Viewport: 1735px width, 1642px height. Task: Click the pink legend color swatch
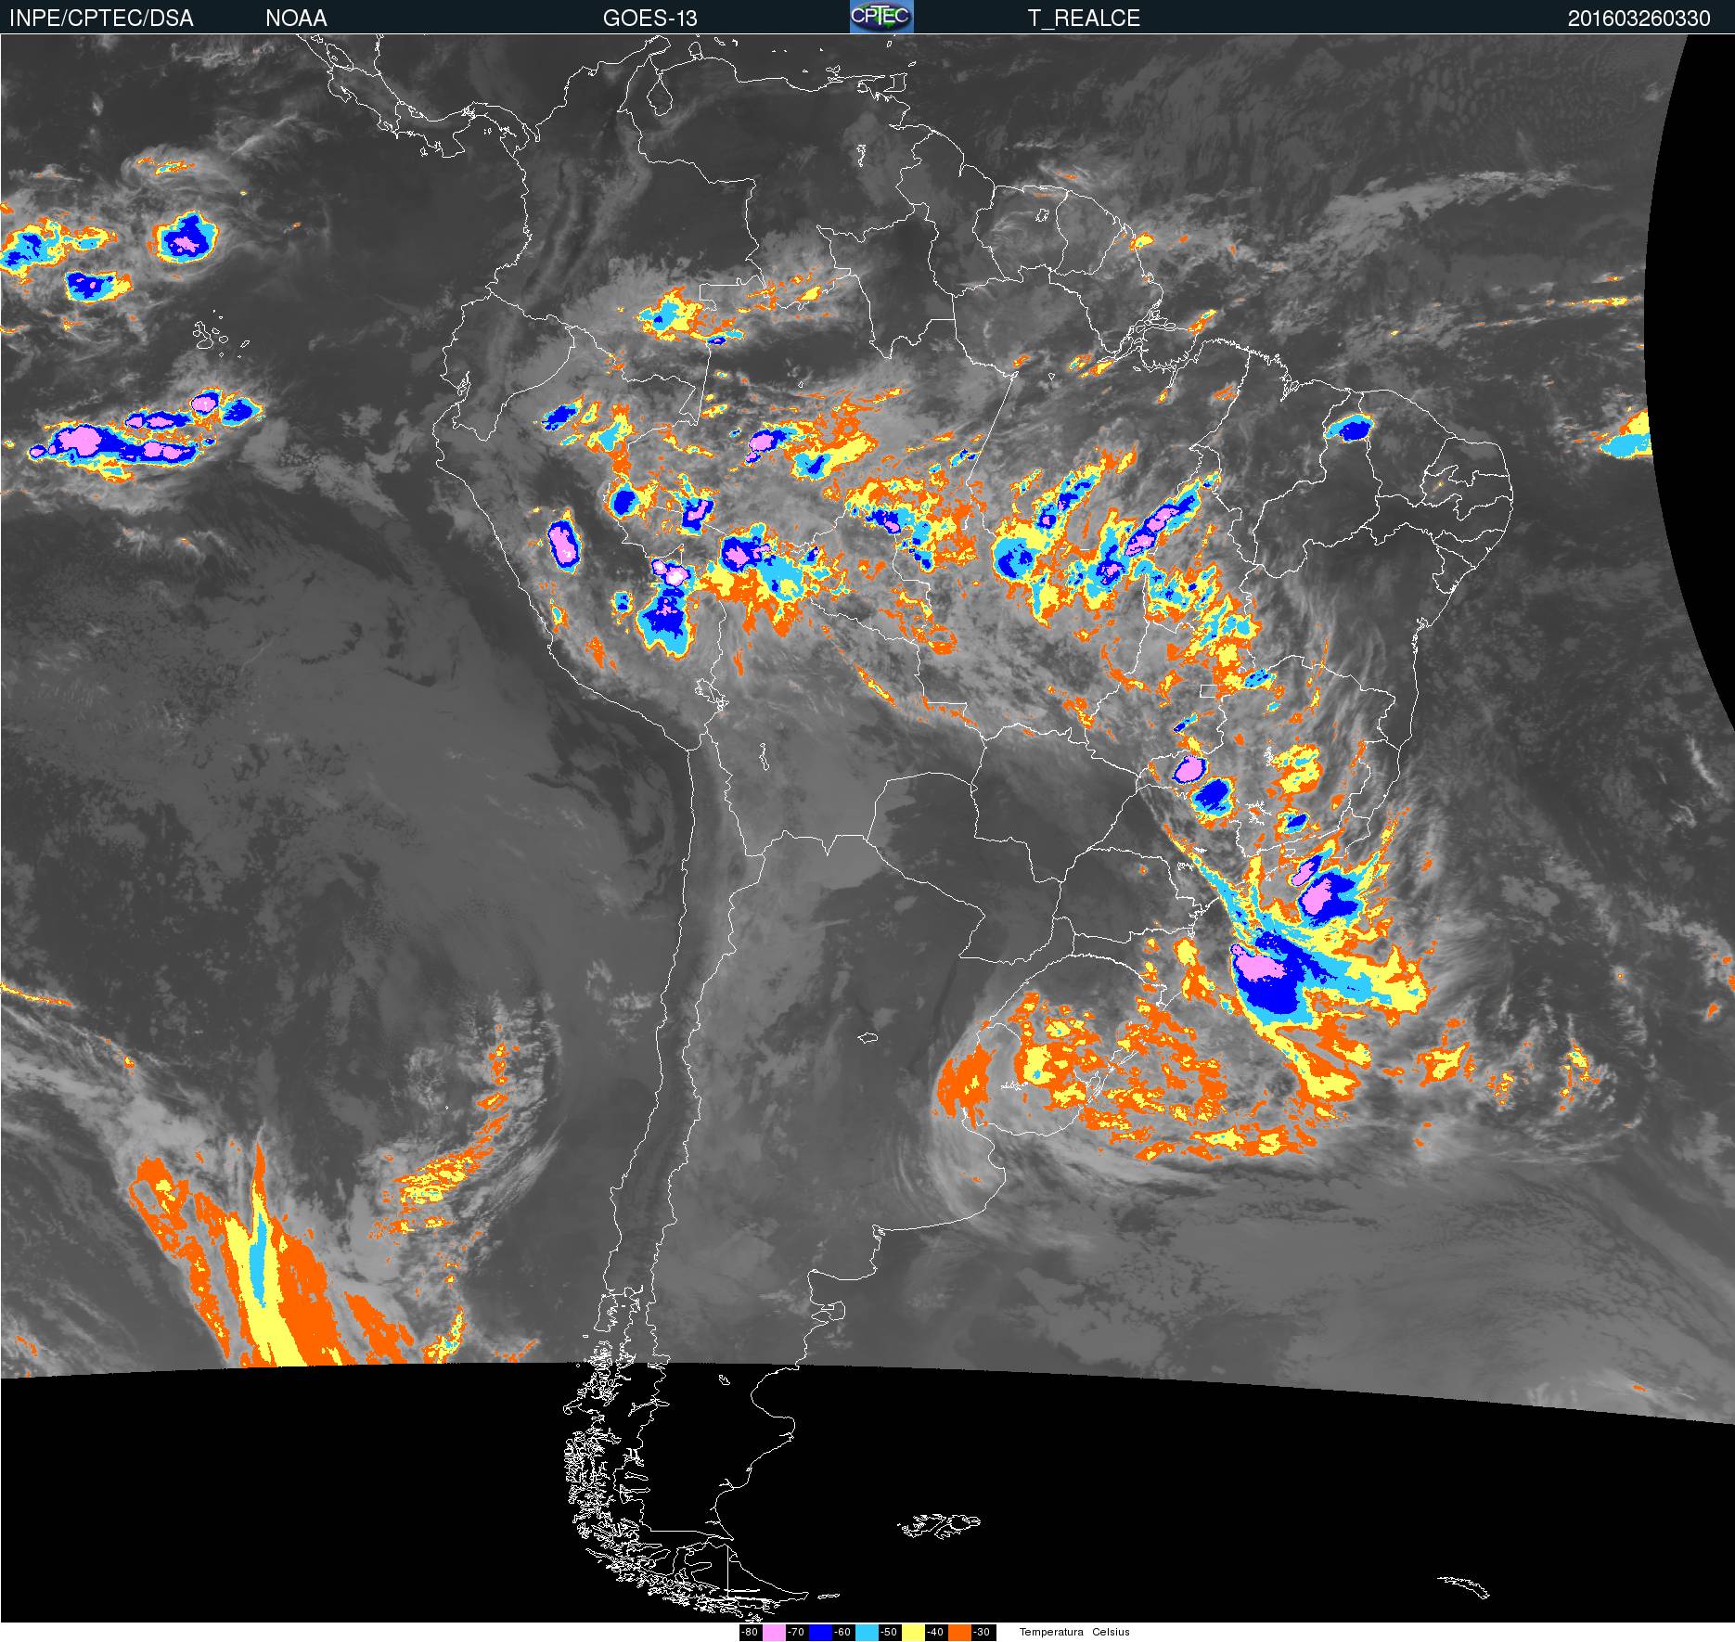[774, 1632]
